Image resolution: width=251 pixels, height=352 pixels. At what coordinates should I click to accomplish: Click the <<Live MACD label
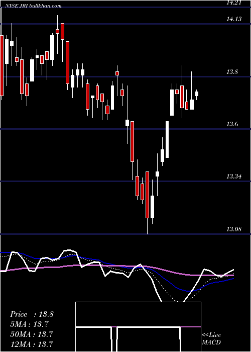(211, 338)
